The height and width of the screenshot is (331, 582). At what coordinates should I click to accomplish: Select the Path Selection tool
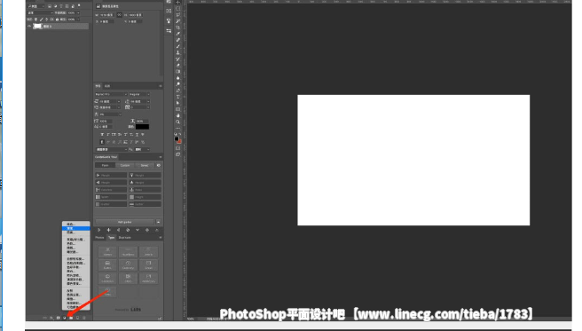click(178, 103)
